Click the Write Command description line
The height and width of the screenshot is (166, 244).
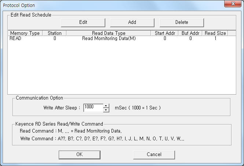click(102, 138)
